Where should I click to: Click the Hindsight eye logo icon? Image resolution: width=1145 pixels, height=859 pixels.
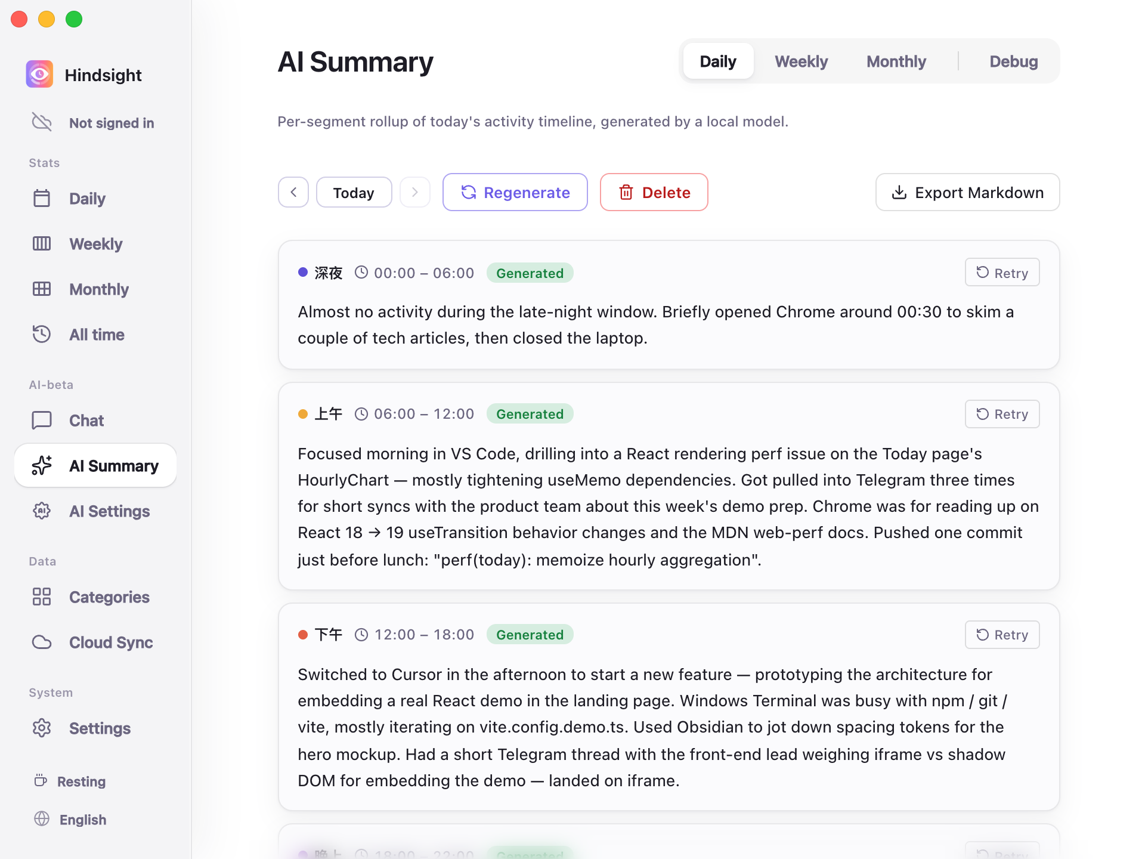pos(39,75)
